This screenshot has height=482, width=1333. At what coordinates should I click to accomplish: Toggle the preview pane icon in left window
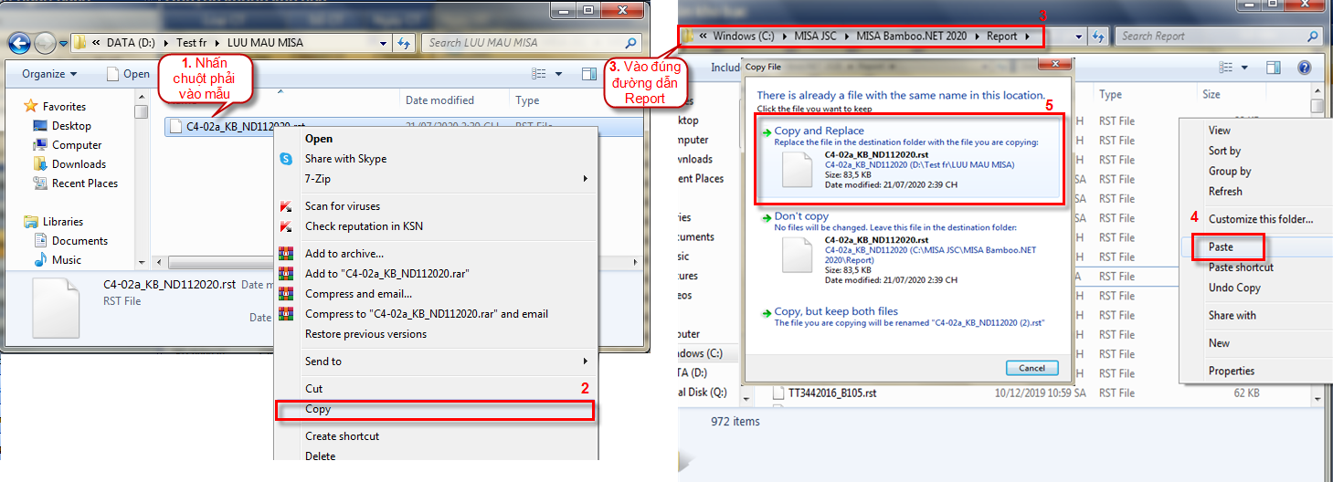pos(589,74)
